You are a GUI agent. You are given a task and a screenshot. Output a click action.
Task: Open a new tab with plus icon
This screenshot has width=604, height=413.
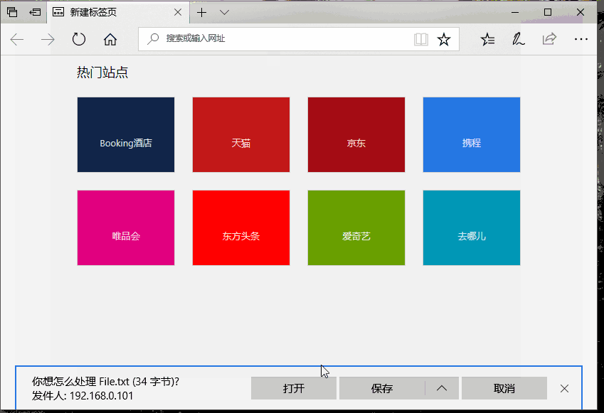click(x=201, y=12)
